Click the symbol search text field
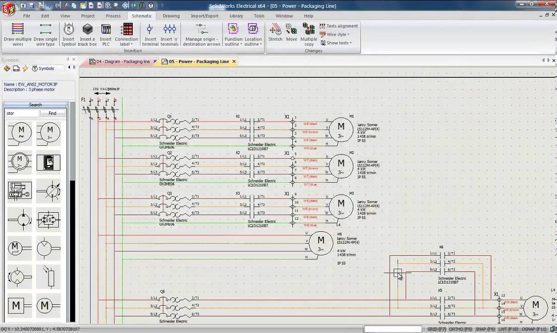Screen dimensions: 557x333 [22, 113]
